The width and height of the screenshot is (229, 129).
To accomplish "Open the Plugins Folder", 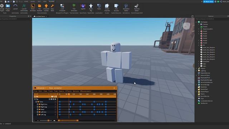I will (x=8, y=8).
